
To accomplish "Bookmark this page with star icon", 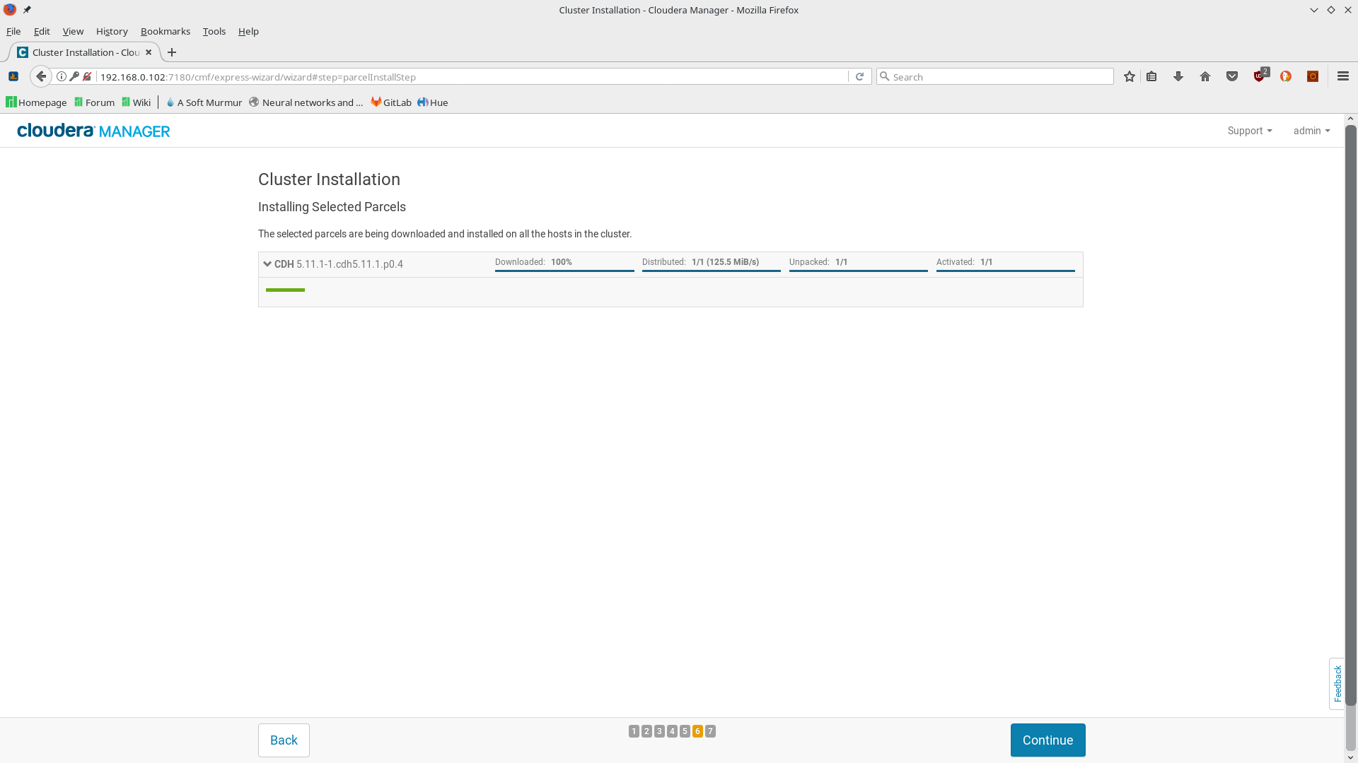I will point(1130,77).
